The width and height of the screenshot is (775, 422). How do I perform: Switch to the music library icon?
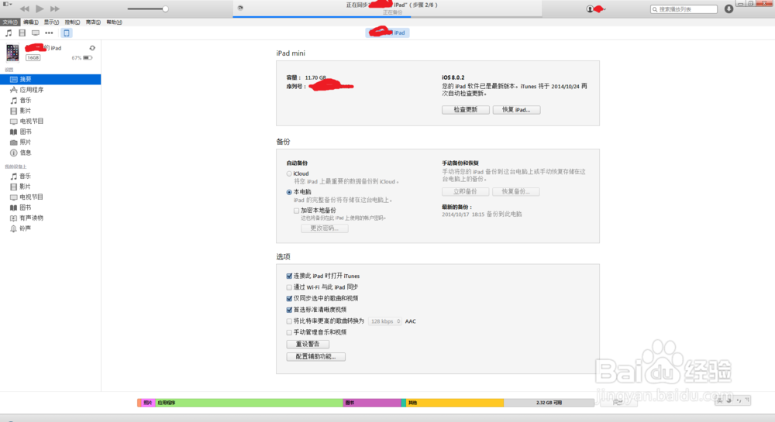tap(9, 33)
